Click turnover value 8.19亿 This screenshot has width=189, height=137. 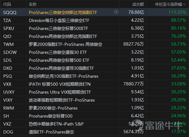pos(137,60)
